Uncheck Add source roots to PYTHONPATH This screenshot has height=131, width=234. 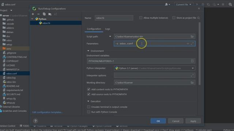pos(88,94)
